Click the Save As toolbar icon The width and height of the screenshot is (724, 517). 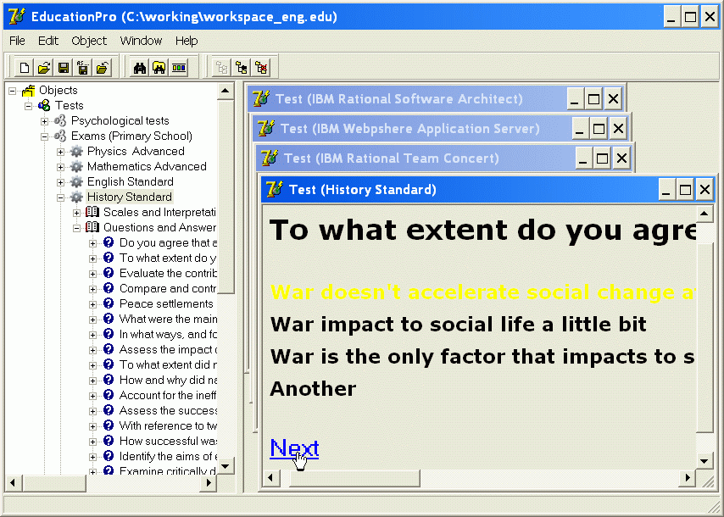tap(83, 68)
